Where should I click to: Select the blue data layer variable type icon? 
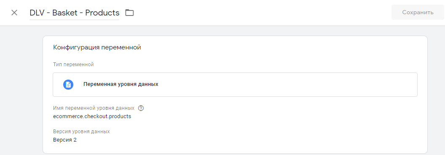(68, 85)
